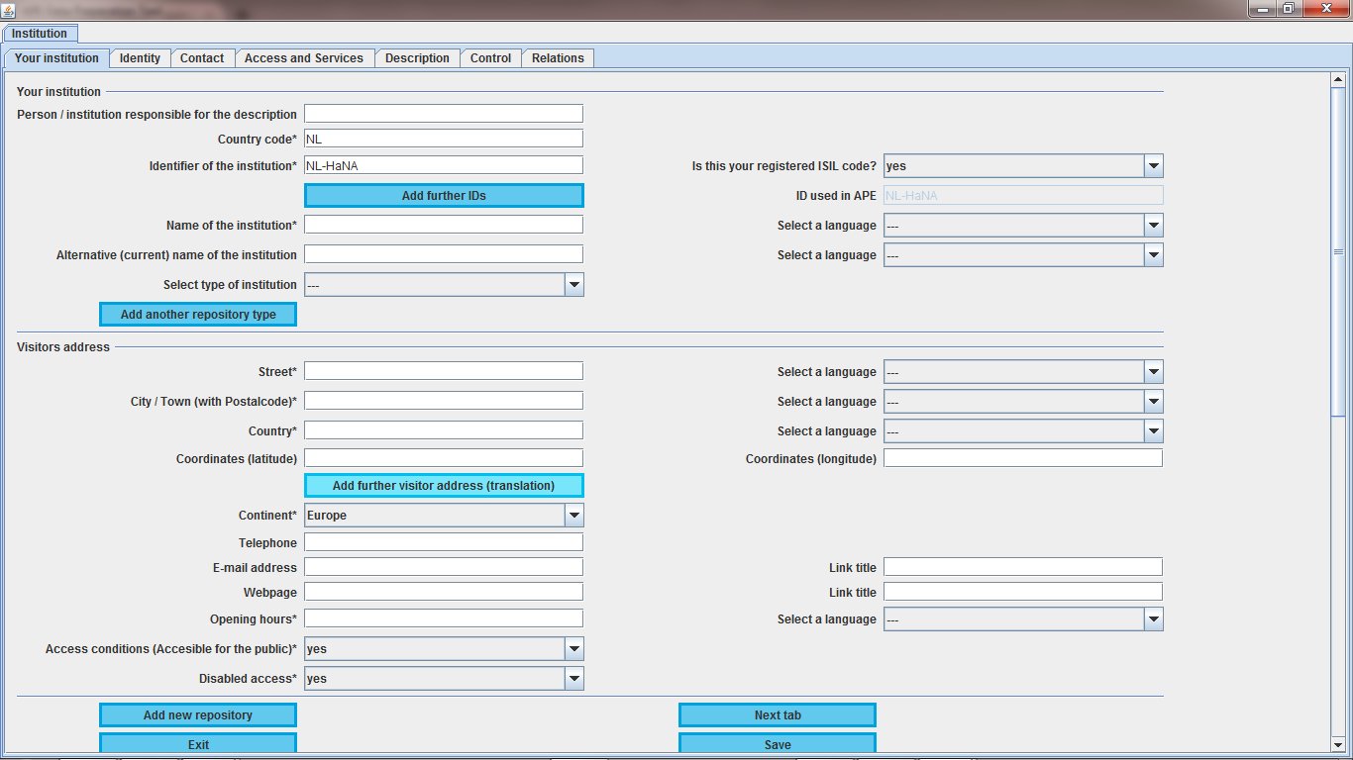Click the E-mail address input field

pos(444,567)
